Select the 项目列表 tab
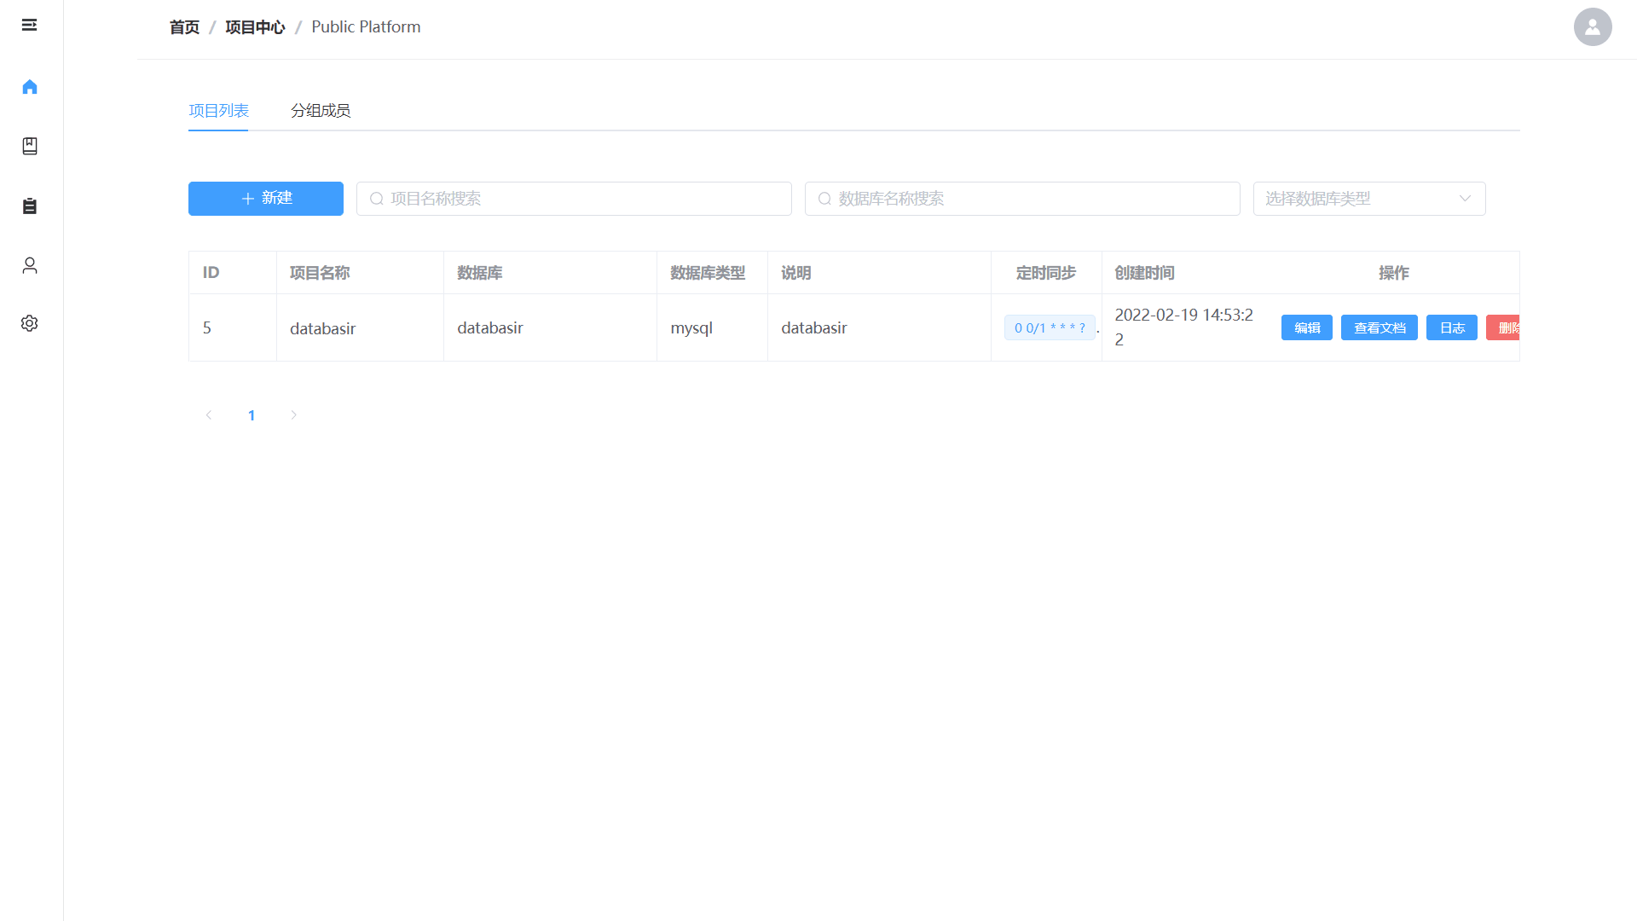This screenshot has width=1637, height=921. pos(218,111)
